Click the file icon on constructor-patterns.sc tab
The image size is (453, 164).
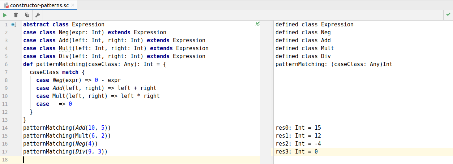[x=6, y=5]
